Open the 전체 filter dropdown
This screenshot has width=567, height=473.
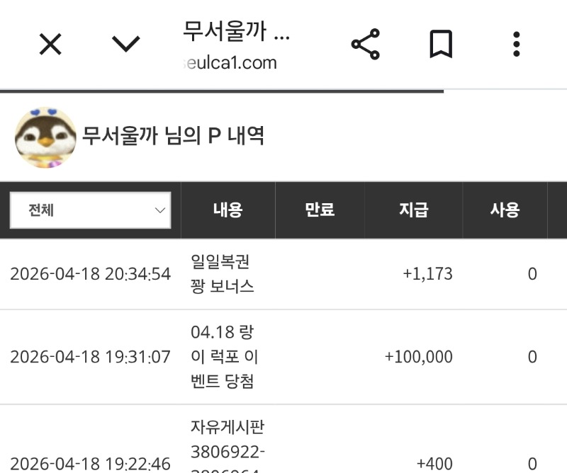[x=90, y=210]
